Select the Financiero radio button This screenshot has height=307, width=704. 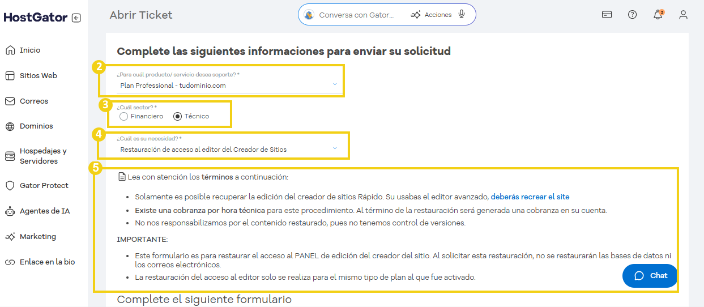click(x=124, y=116)
